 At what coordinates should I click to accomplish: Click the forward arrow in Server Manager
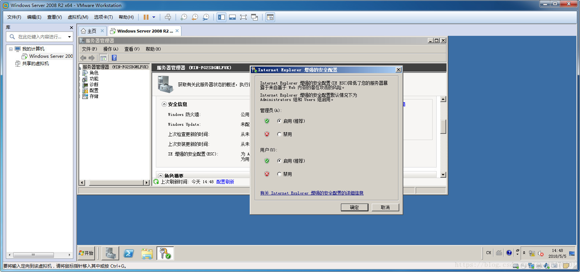pyautogui.click(x=92, y=58)
